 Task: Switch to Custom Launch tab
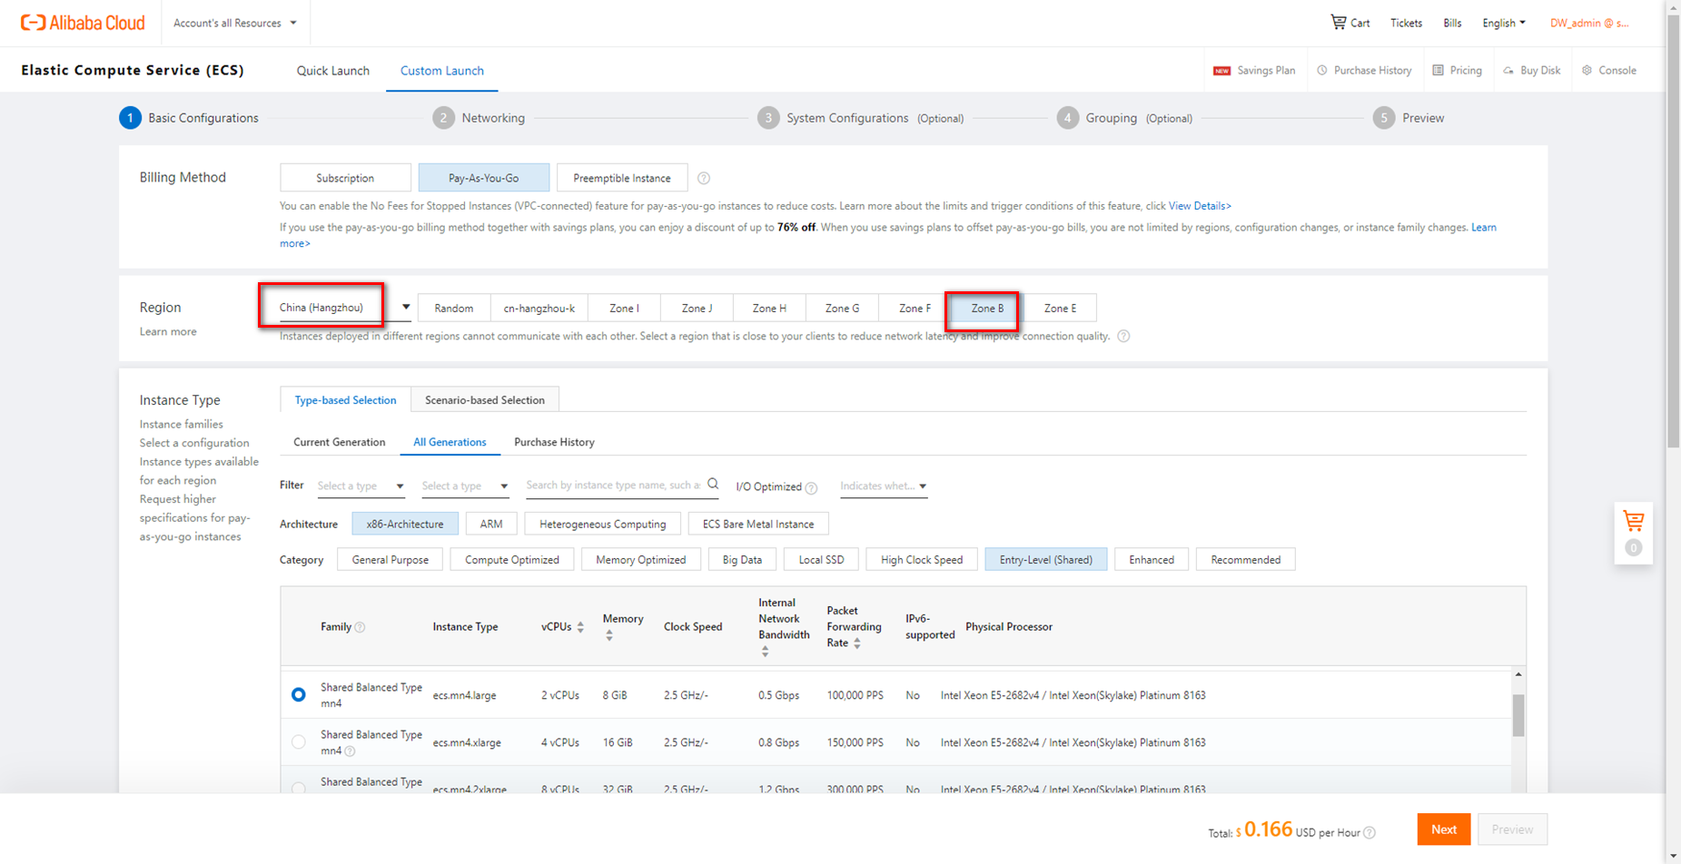pyautogui.click(x=442, y=71)
